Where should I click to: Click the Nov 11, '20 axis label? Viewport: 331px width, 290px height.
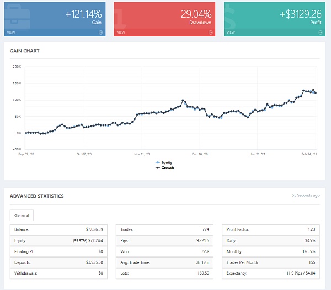(x=142, y=154)
